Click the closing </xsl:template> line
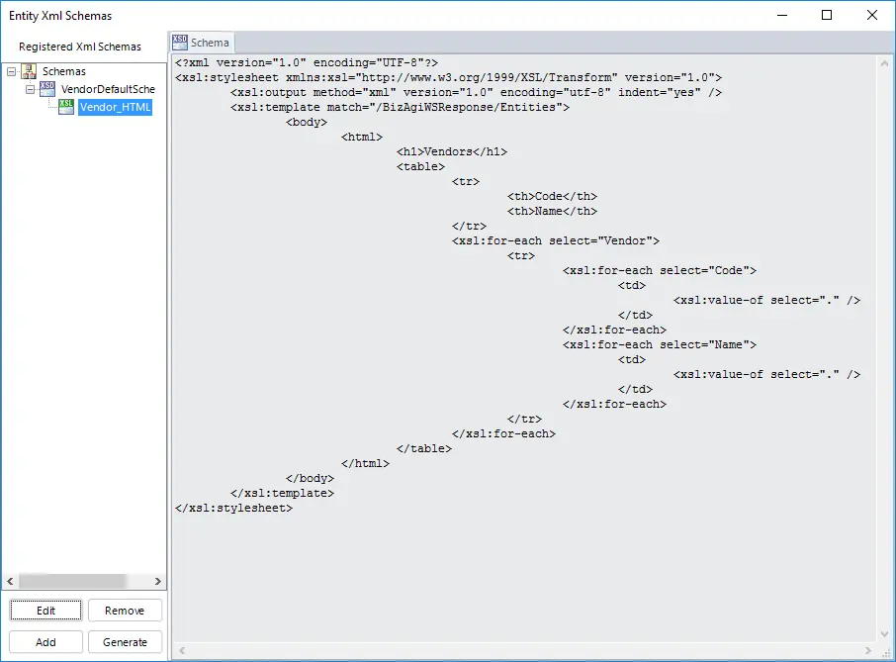This screenshot has width=896, height=662. pos(282,494)
